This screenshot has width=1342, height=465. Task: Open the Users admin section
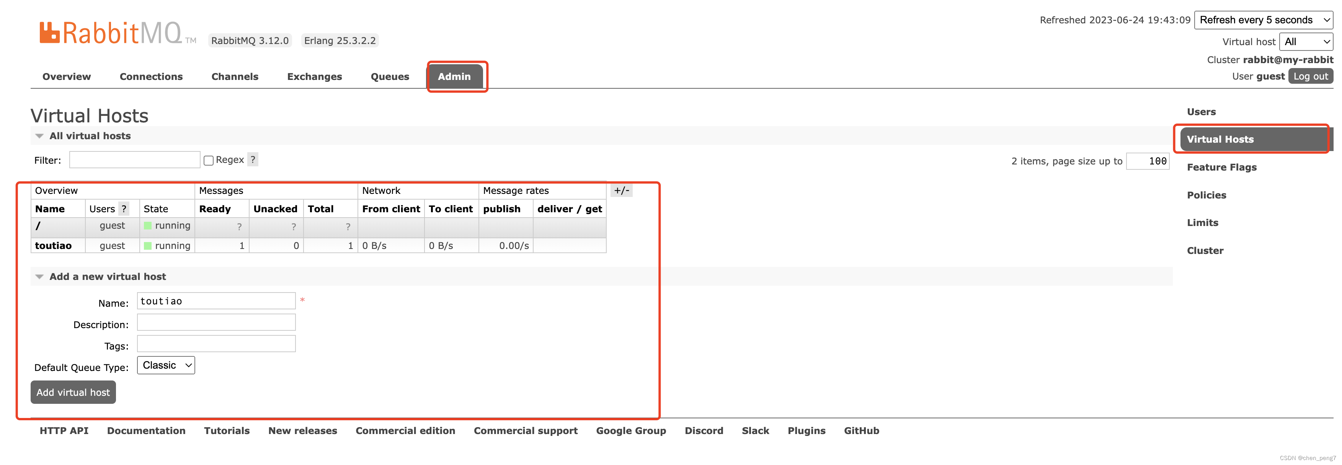tap(1202, 111)
